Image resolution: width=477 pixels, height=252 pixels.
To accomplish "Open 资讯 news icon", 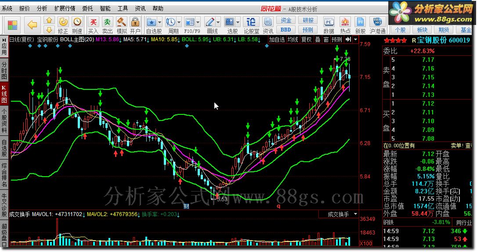I will pos(267,25).
